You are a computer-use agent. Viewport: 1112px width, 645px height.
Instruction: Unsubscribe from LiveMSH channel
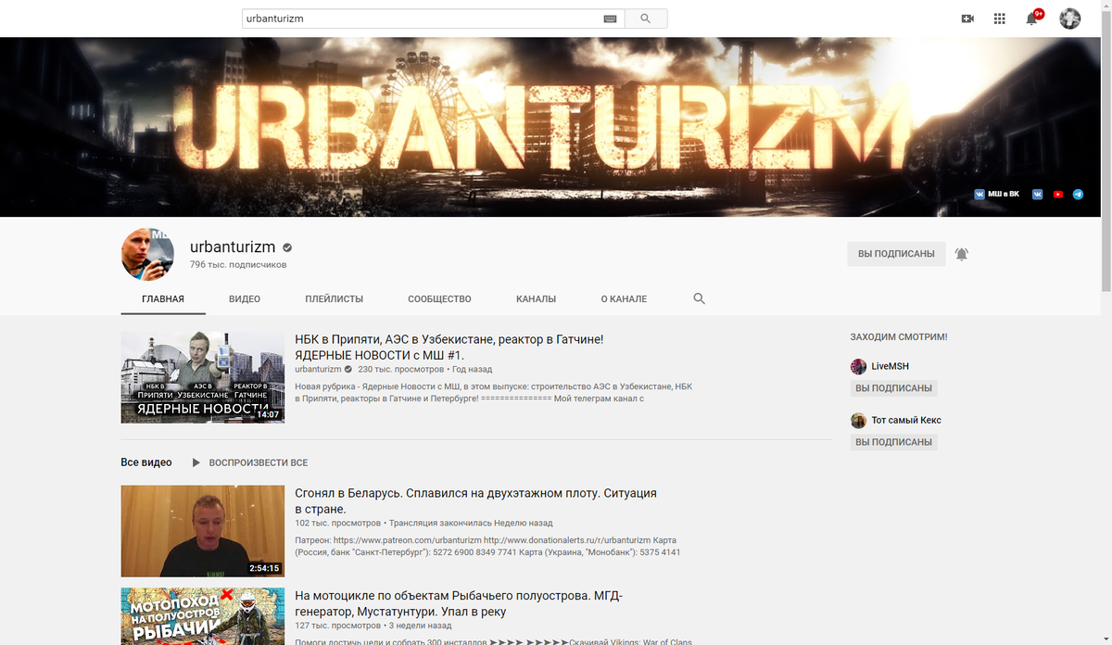coord(895,387)
